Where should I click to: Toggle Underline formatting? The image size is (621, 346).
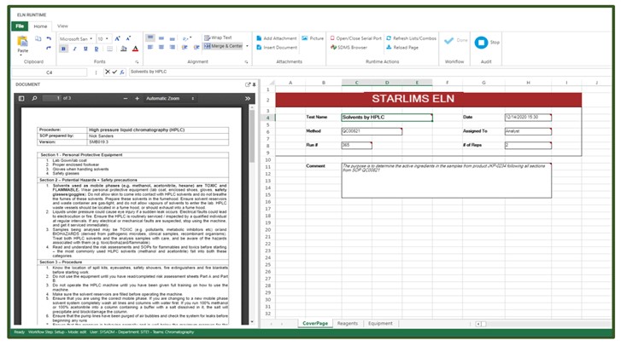pyautogui.click(x=85, y=49)
